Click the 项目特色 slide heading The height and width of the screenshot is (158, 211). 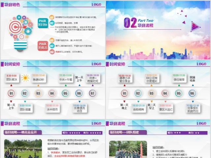click(12, 5)
